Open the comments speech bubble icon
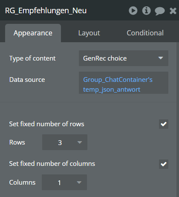 tap(159, 11)
